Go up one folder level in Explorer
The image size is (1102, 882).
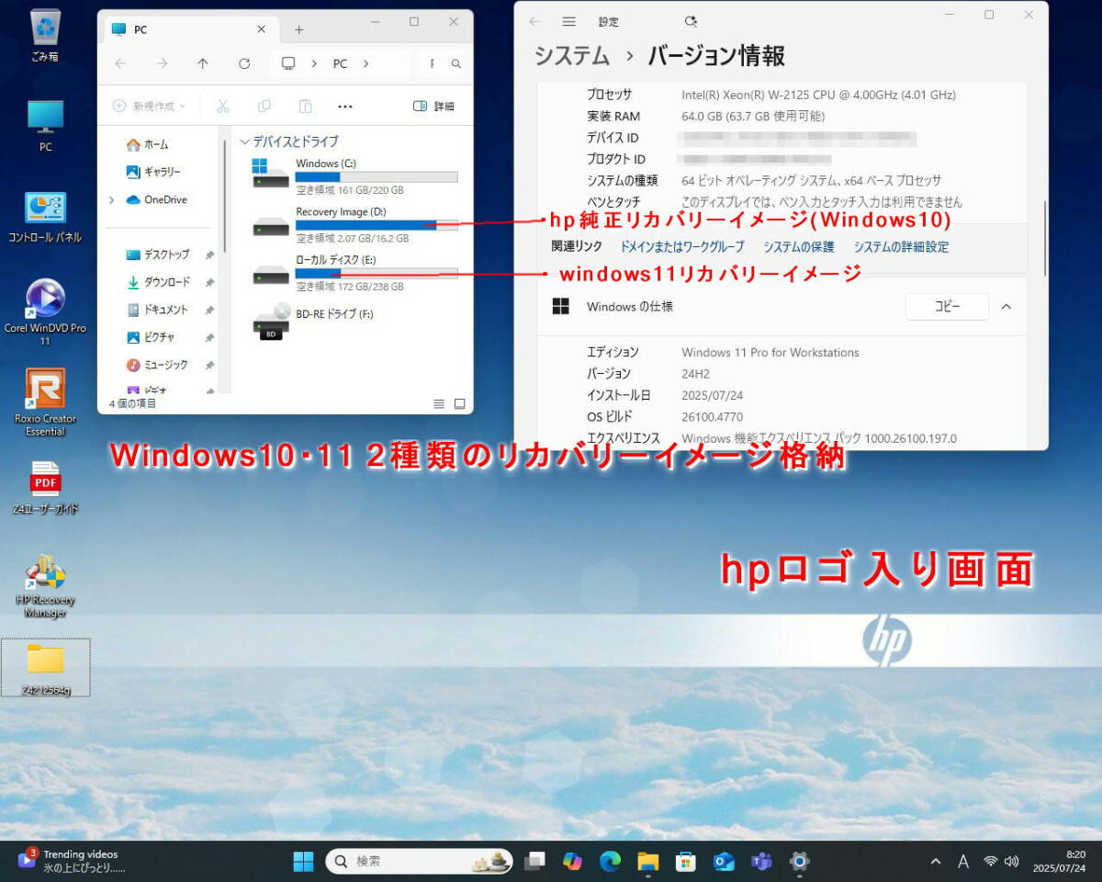point(203,63)
